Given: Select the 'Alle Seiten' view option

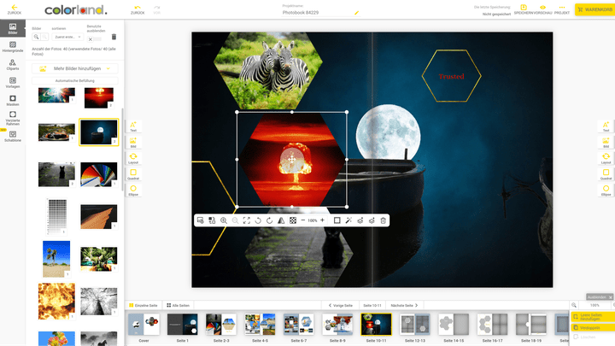Looking at the screenshot, I should tap(179, 305).
